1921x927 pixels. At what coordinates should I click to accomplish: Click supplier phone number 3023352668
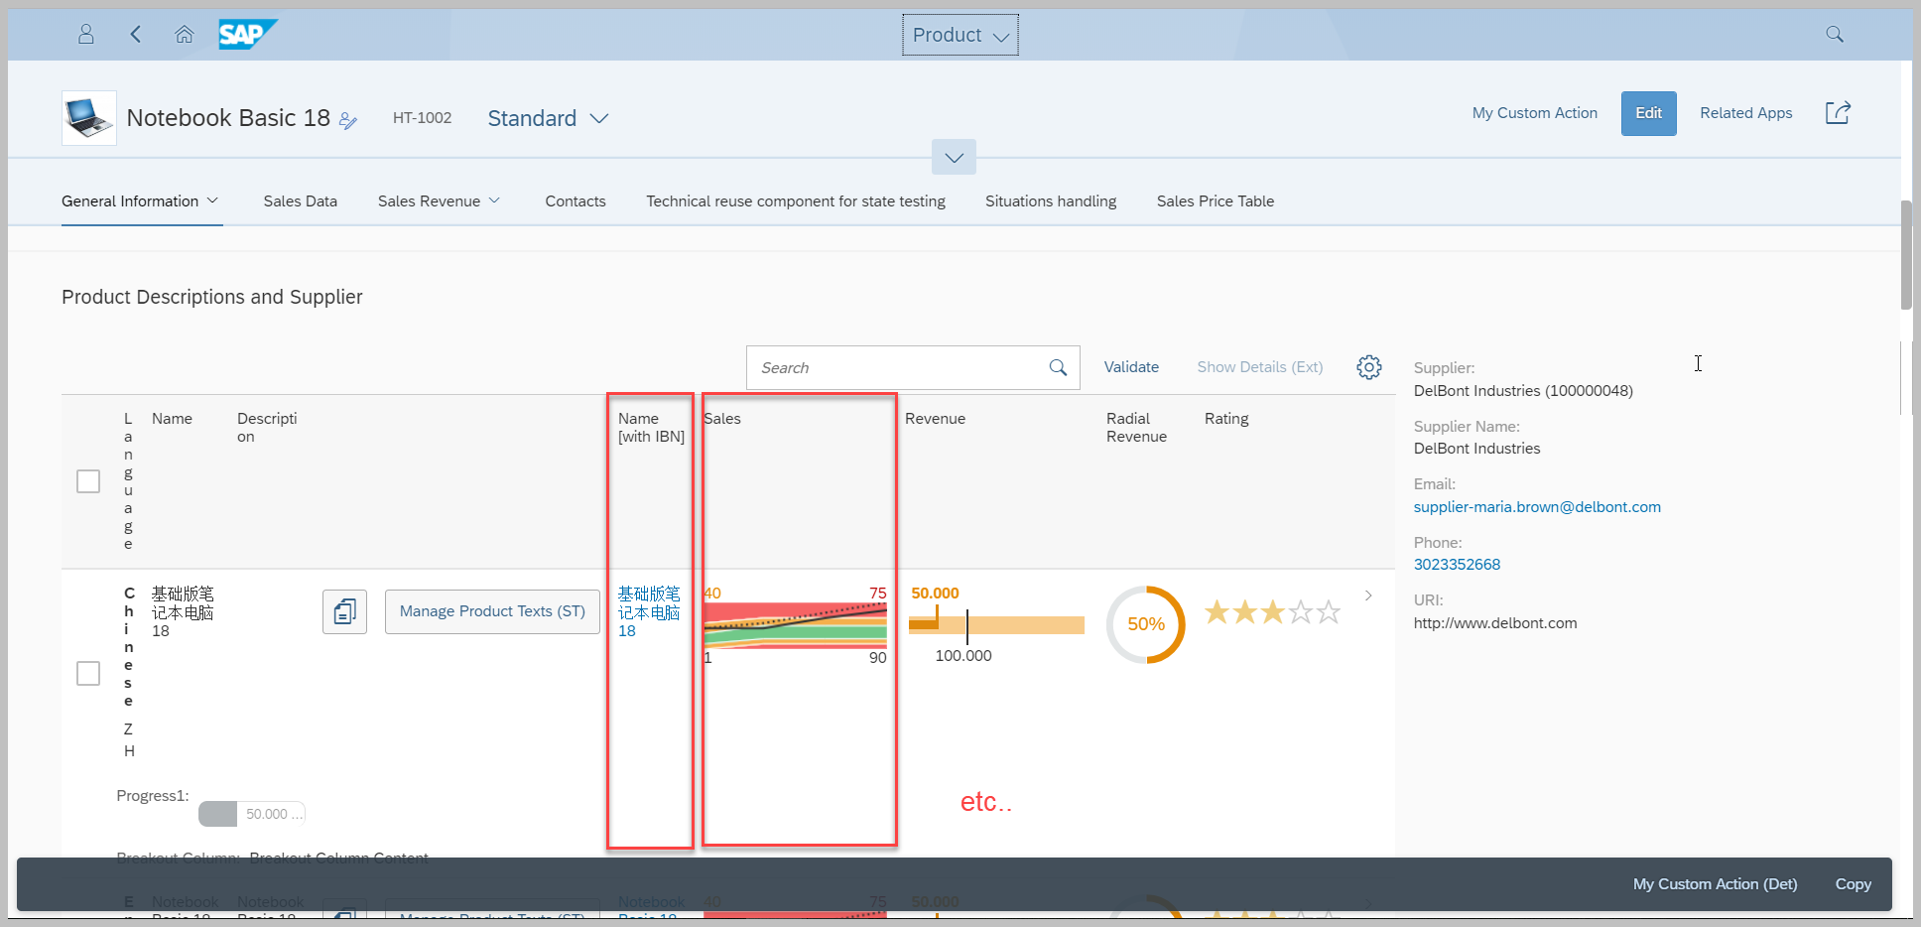pos(1457,565)
